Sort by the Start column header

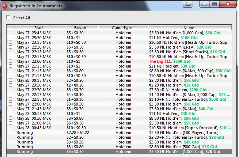click(x=40, y=28)
